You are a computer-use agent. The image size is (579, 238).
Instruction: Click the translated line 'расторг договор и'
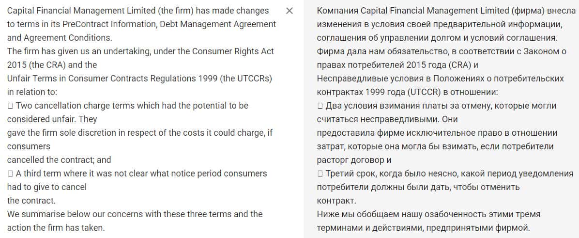pos(354,160)
